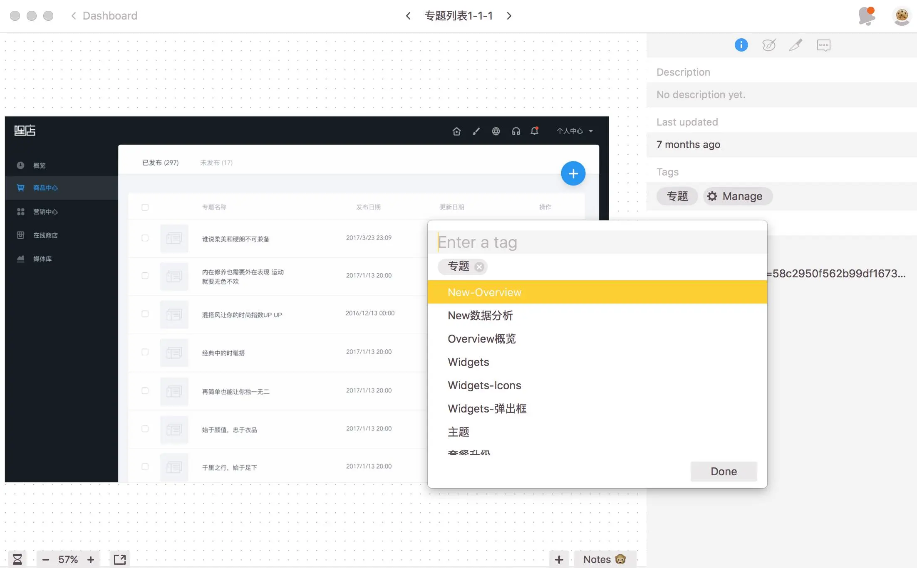The width and height of the screenshot is (917, 568).
Task: Click the leaf sketch icon
Action: (x=768, y=45)
